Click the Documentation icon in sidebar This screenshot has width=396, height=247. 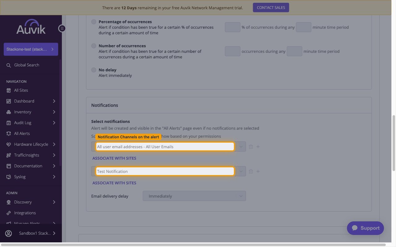9,166
